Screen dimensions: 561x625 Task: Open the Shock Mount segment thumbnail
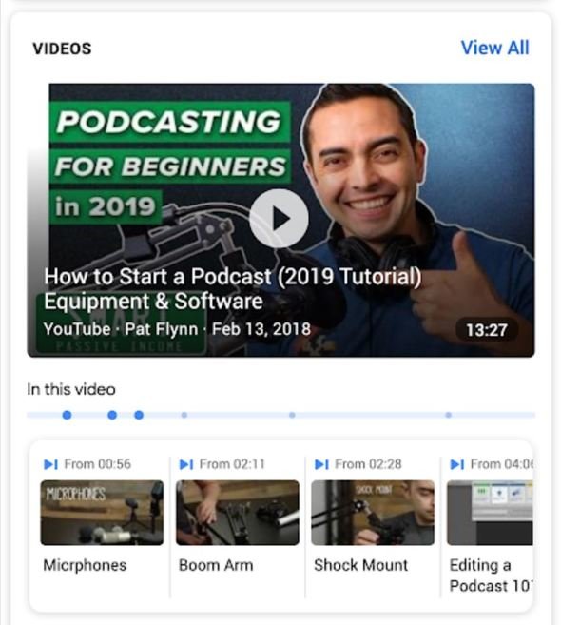click(373, 513)
